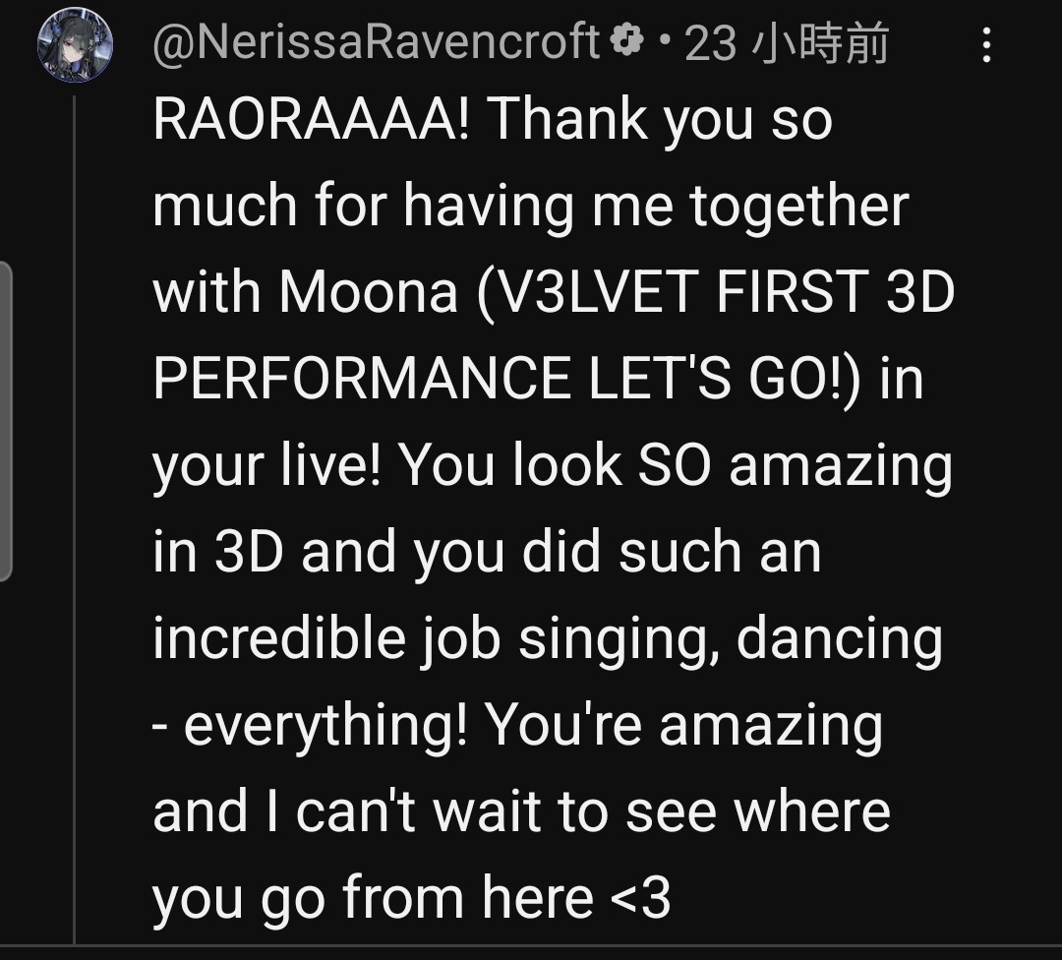Click the 'your live!' phrase
Image resolution: width=1062 pixels, height=960 pixels.
click(x=266, y=465)
